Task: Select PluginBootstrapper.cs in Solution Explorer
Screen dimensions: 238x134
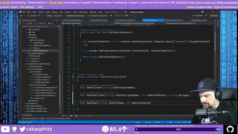Action: coord(42,45)
